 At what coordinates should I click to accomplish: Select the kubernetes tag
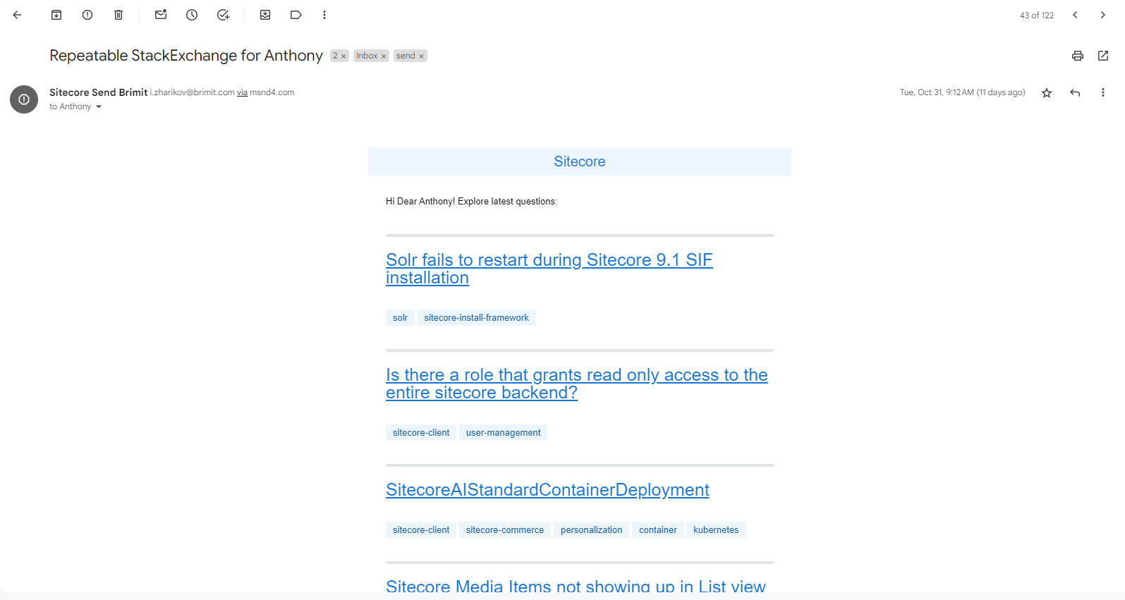coord(716,530)
